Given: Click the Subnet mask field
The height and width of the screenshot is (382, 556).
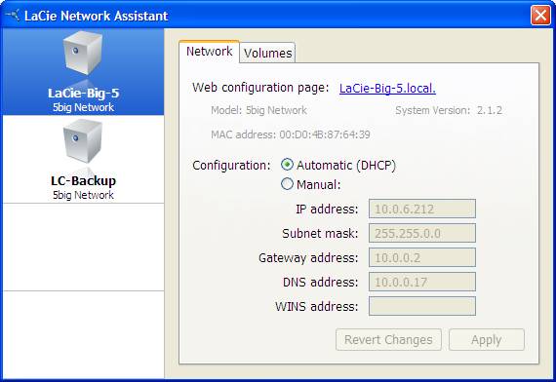Looking at the screenshot, I should click(422, 233).
